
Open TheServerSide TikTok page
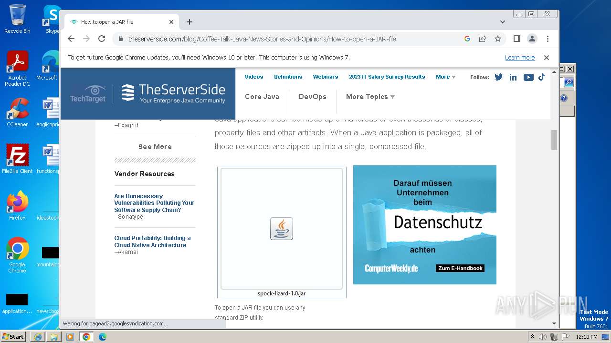point(541,77)
